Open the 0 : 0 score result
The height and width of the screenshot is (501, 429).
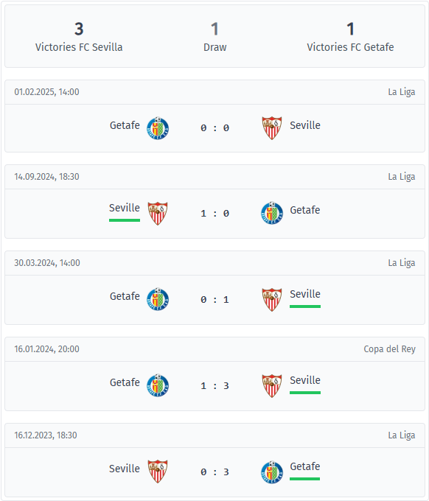(x=214, y=128)
